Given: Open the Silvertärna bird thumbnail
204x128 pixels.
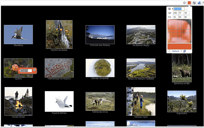Looking at the screenshot, I should click(x=18, y=35).
